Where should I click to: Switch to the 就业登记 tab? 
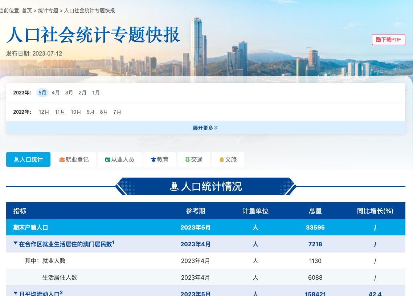[x=74, y=159]
